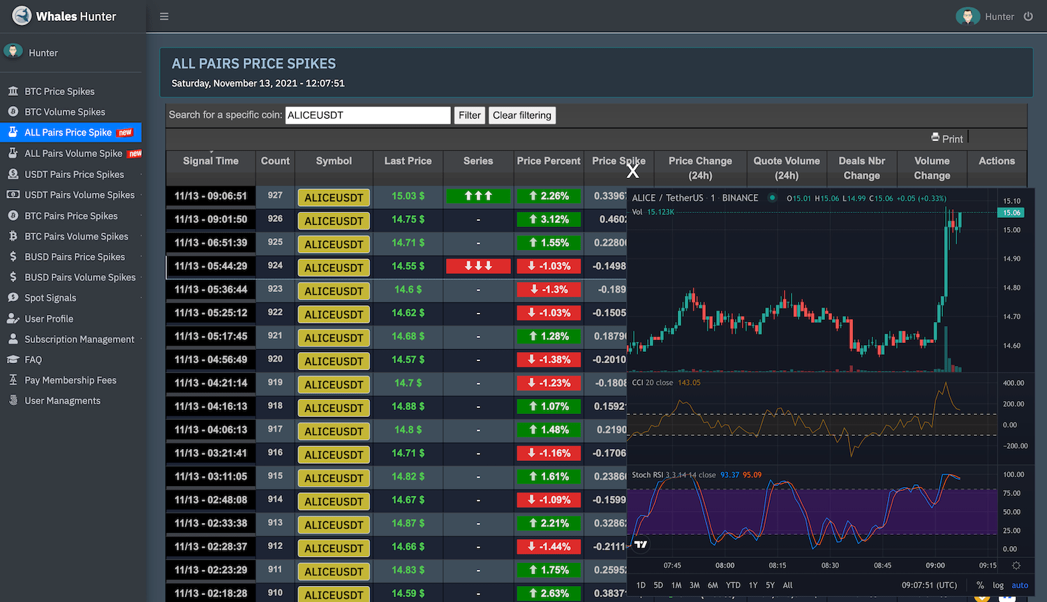Click the Clear filtering button
This screenshot has height=602, width=1047.
522,115
